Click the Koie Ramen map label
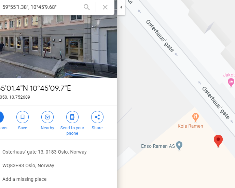Image resolution: width=235 pixels, height=188 pixels. point(190,126)
